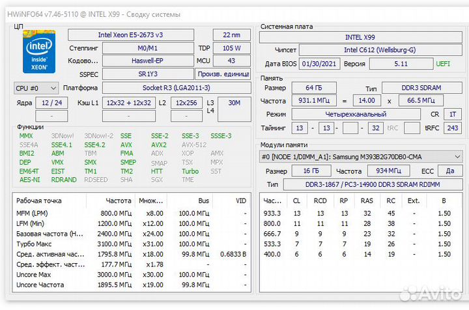This screenshot has height=310, width=469.
Task: Click the memory module dropdown arrow
Action: 457,157
